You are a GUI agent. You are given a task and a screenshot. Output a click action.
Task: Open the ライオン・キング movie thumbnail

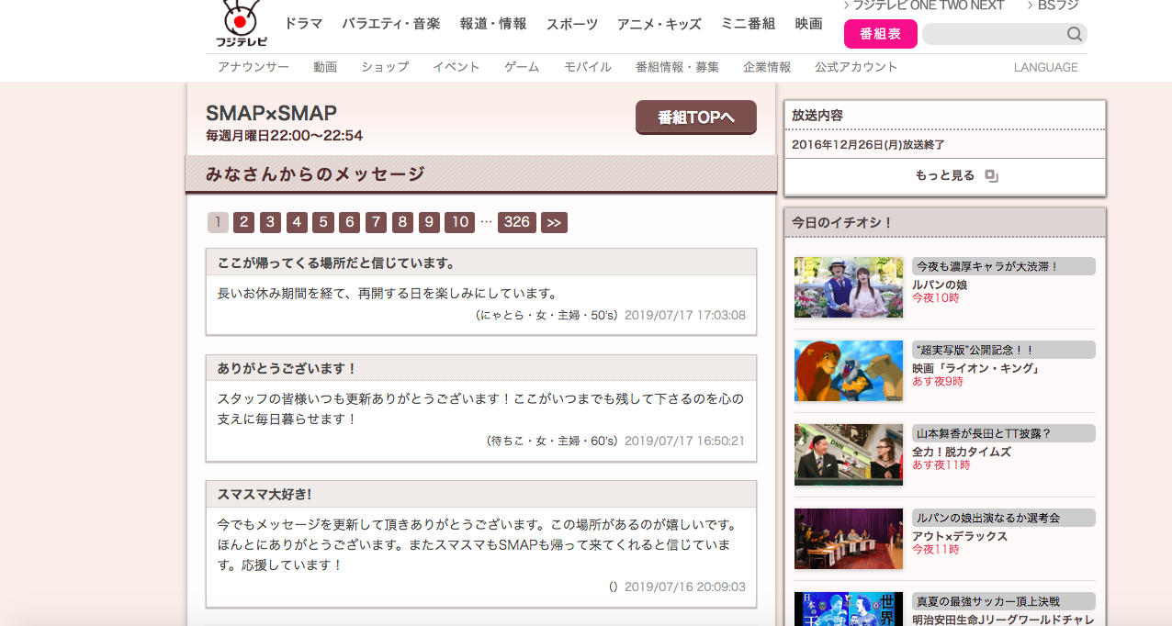[x=848, y=371]
